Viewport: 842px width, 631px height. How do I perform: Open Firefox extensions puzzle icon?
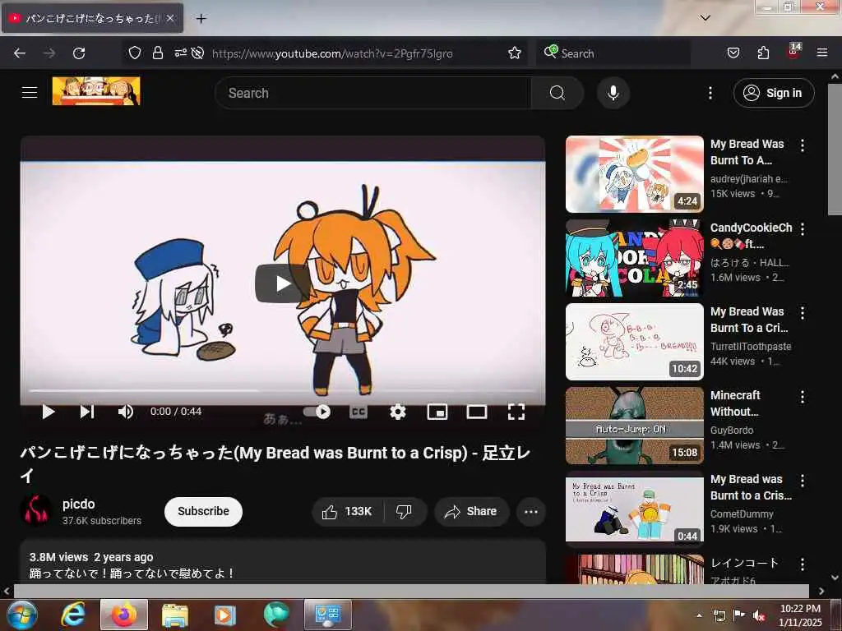763,53
